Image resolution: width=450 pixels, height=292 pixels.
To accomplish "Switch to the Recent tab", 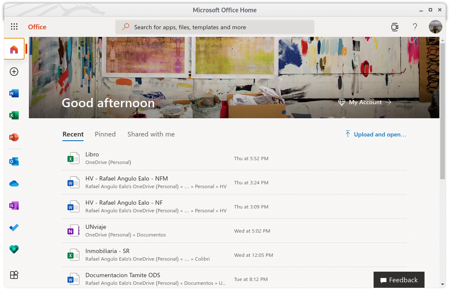I will (x=73, y=134).
